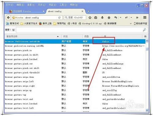This screenshot has width=153, height=116.
Task: Click the undo curved-arrow toolbar icon
Action: [x=116, y=18]
